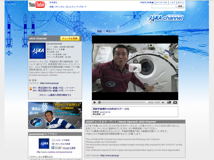214x160 pixels.
Task: Click the share channel arrow icon
Action: [x=53, y=143]
